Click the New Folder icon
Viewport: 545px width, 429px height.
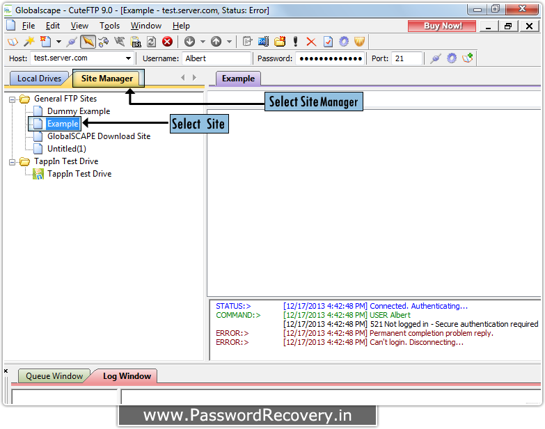[x=280, y=42]
